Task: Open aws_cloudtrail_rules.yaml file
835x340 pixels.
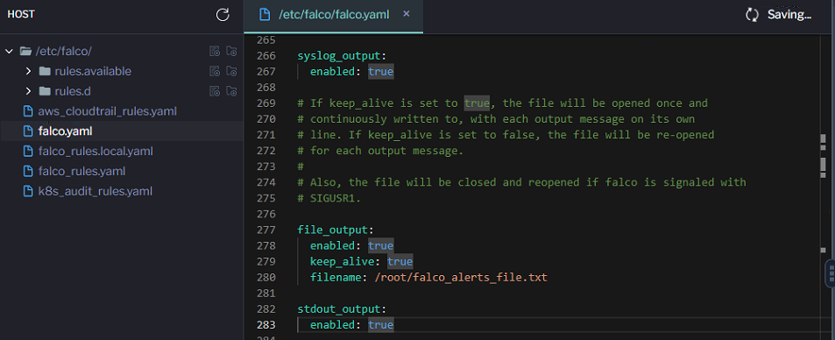Action: tap(100, 111)
